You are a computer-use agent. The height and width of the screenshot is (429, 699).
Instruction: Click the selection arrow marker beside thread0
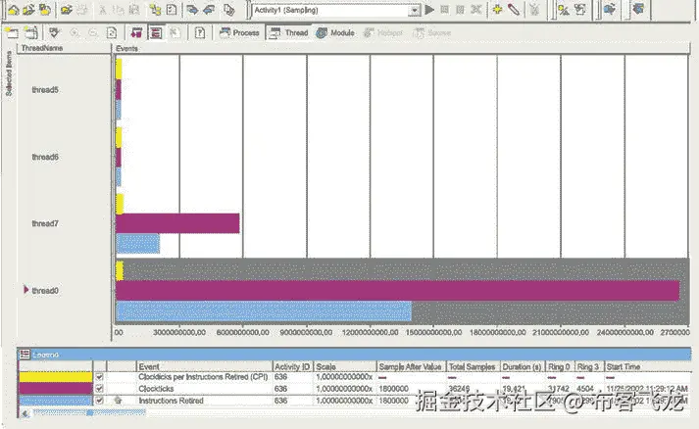click(x=25, y=290)
